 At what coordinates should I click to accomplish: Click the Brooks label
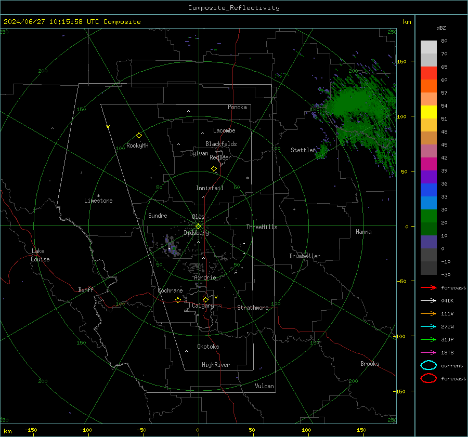coord(370,364)
